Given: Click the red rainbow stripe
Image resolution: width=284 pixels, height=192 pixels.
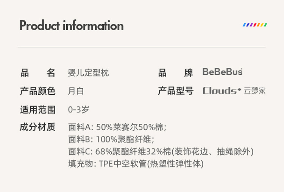Looking at the screenshot, I should click(255, 25).
